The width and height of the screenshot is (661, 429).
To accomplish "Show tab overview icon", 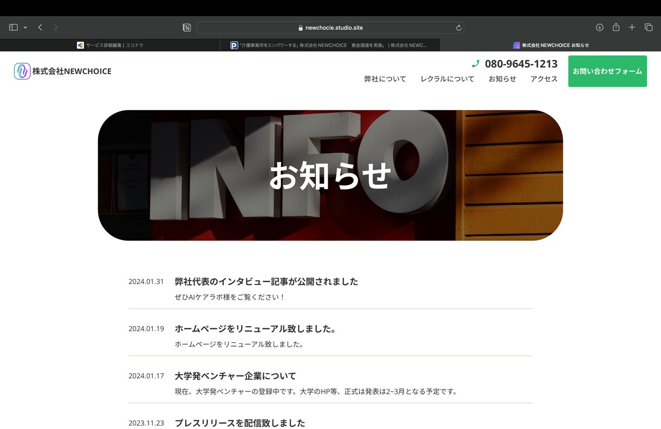I will [x=648, y=27].
